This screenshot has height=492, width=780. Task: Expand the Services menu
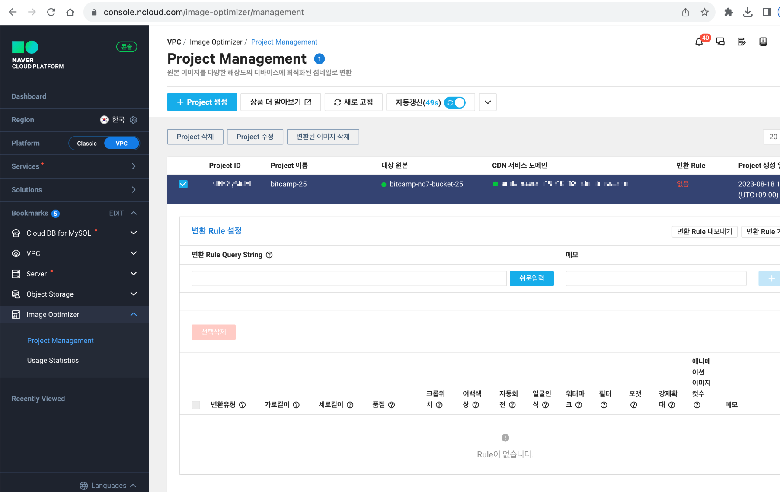(x=134, y=166)
